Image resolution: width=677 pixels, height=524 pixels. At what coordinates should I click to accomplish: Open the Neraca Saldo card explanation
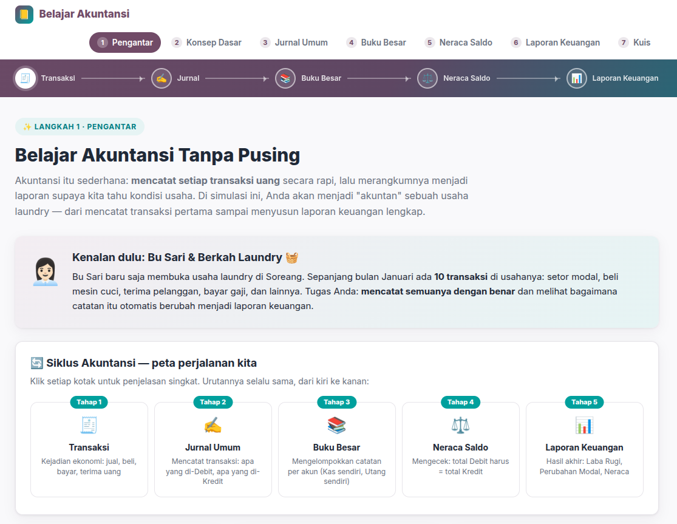(460, 449)
